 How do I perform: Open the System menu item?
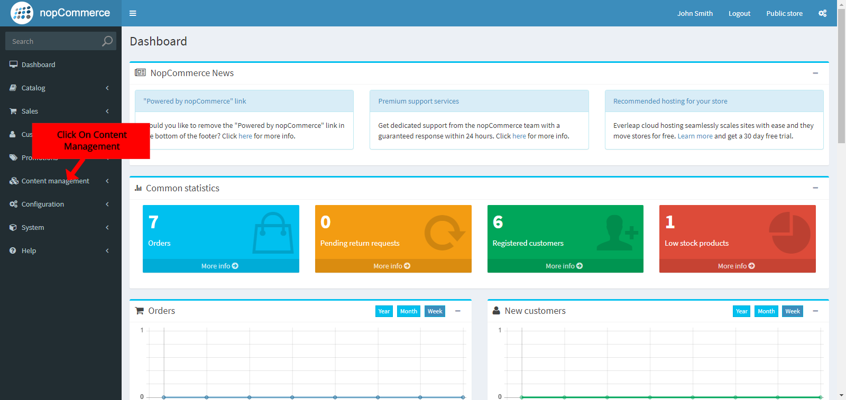coord(61,227)
